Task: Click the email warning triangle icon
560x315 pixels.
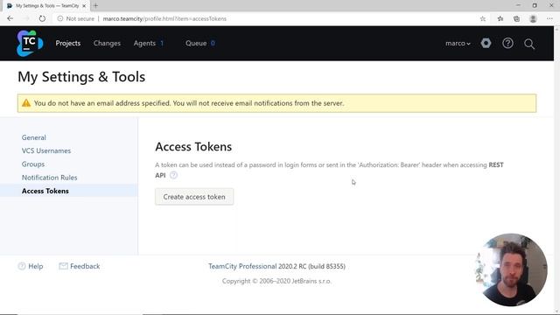Action: tap(26, 103)
